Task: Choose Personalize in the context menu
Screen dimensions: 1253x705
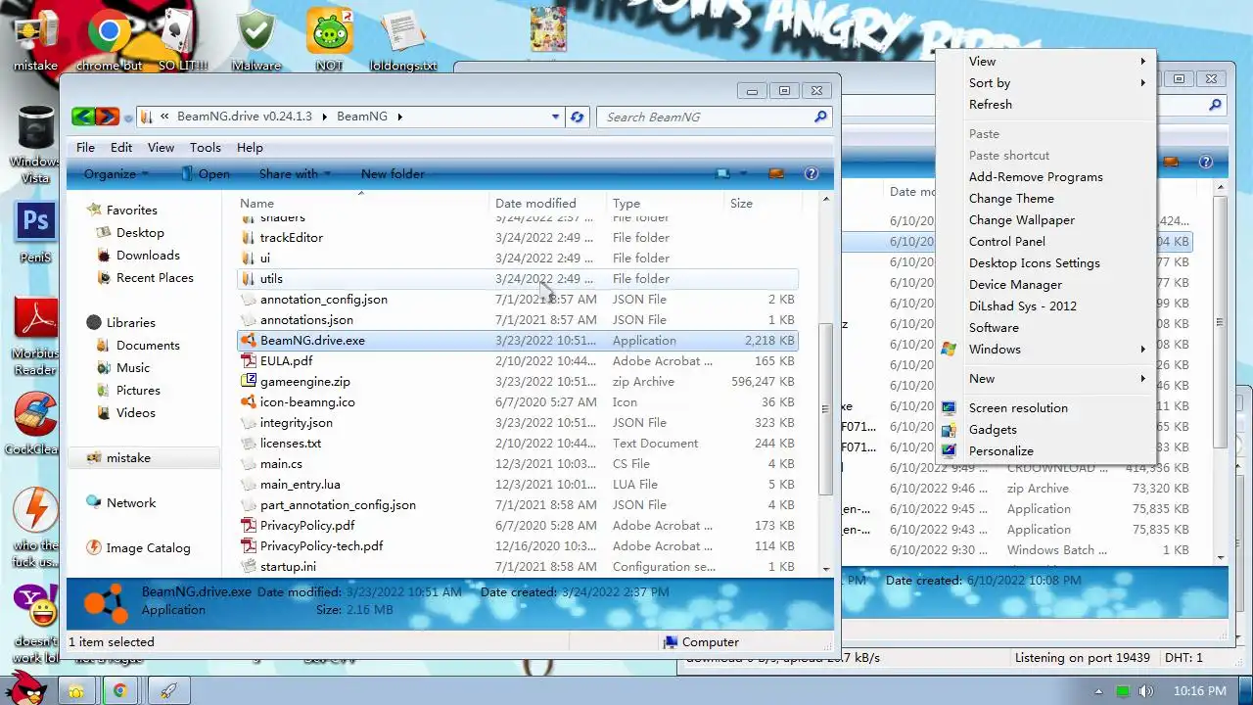Action: coord(1045,450)
